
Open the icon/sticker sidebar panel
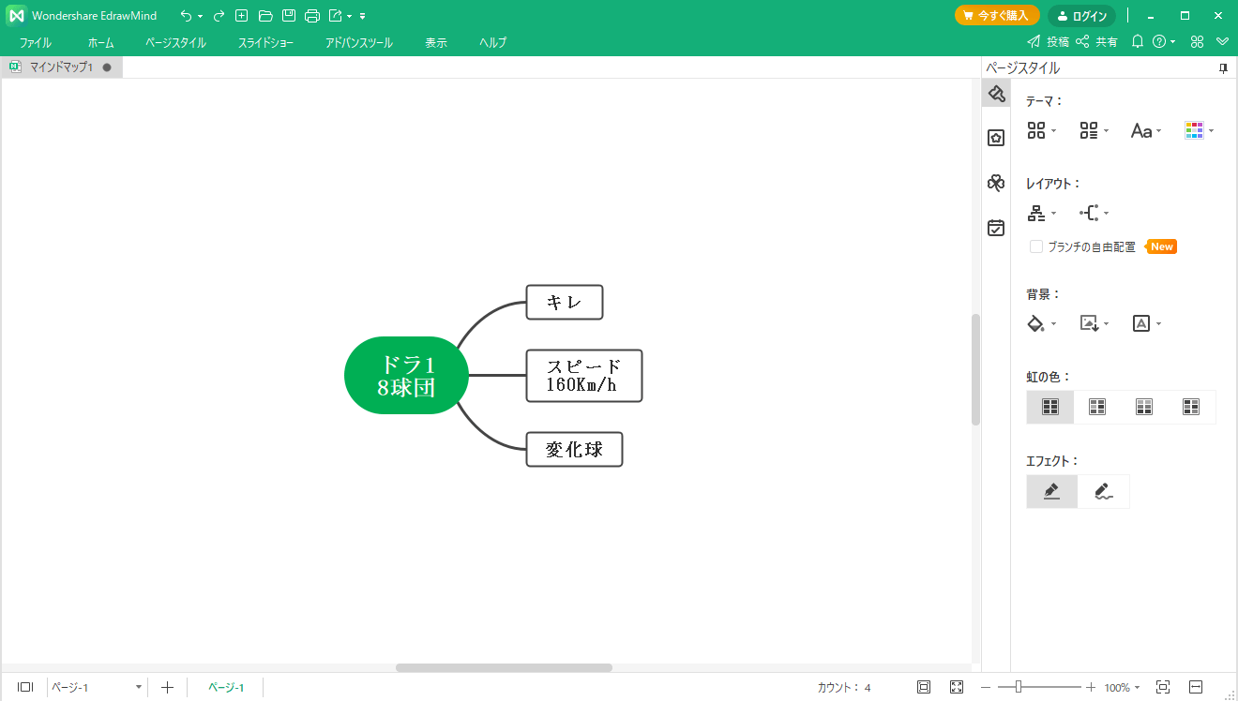[996, 138]
